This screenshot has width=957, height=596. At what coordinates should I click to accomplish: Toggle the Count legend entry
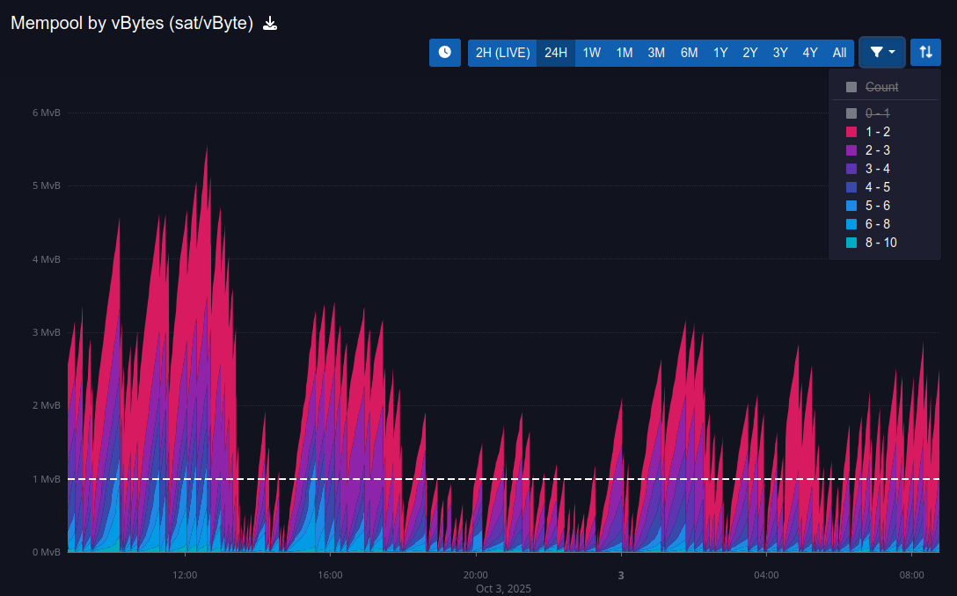881,87
